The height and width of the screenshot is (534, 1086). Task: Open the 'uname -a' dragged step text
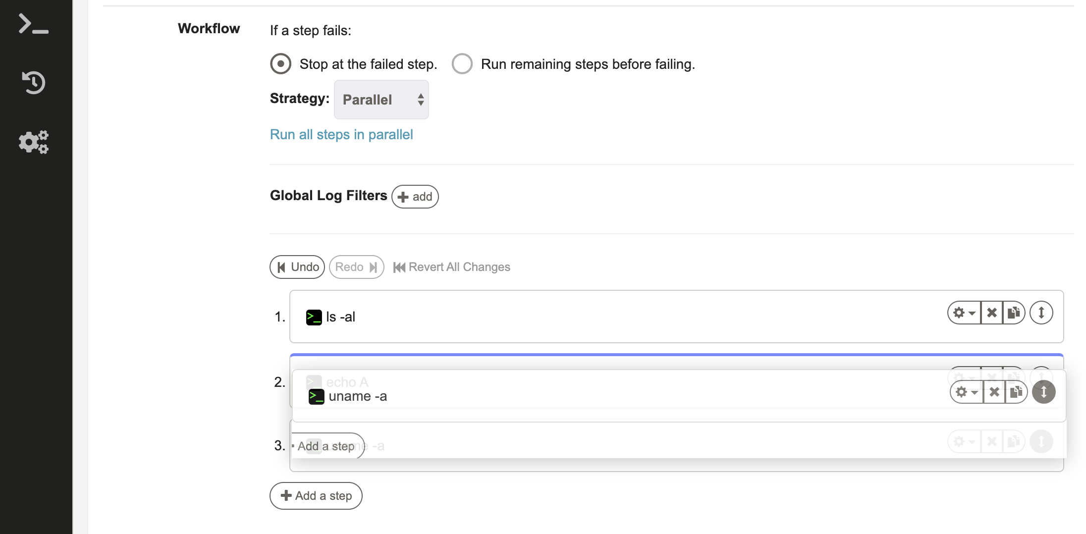[358, 396]
